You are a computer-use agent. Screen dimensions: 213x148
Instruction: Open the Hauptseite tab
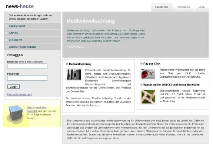[162, 7]
